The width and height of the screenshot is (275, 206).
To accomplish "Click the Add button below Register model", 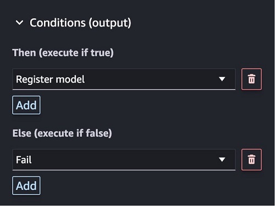I will (x=26, y=105).
